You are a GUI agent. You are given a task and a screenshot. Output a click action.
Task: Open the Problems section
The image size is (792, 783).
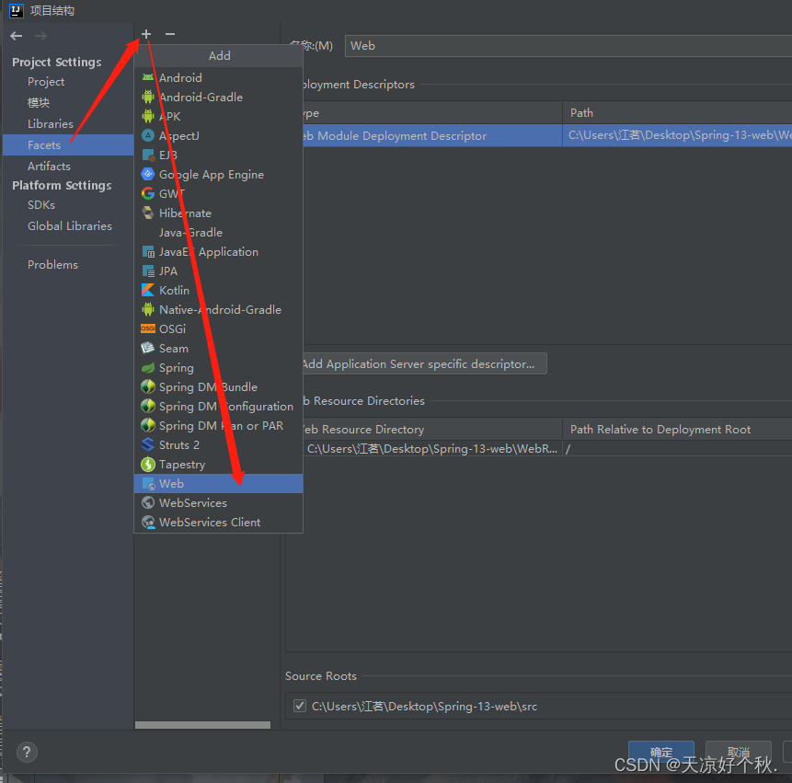coord(53,264)
